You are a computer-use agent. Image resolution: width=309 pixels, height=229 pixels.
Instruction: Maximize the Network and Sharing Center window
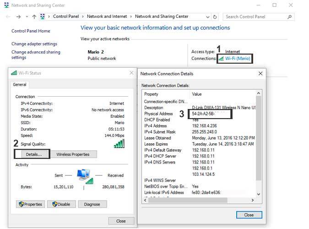(275, 5)
